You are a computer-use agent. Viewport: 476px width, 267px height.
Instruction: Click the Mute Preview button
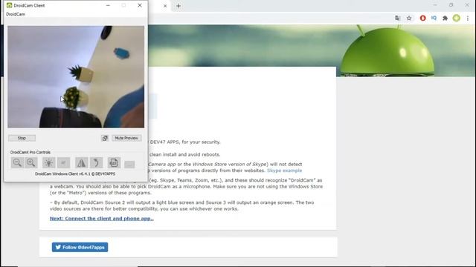click(126, 138)
